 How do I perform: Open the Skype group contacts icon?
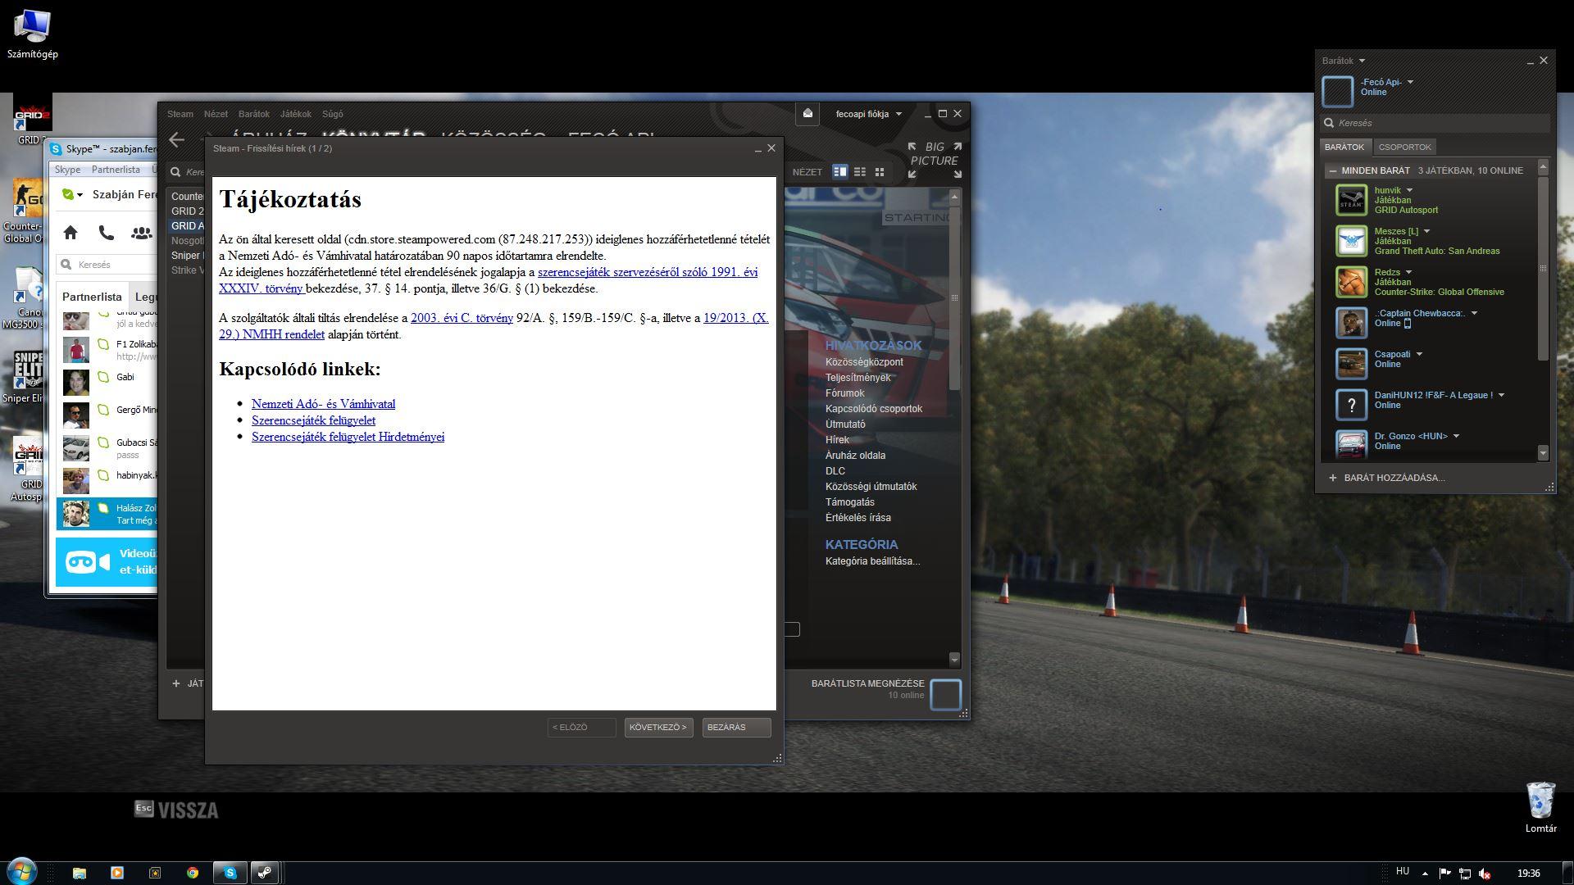point(141,233)
